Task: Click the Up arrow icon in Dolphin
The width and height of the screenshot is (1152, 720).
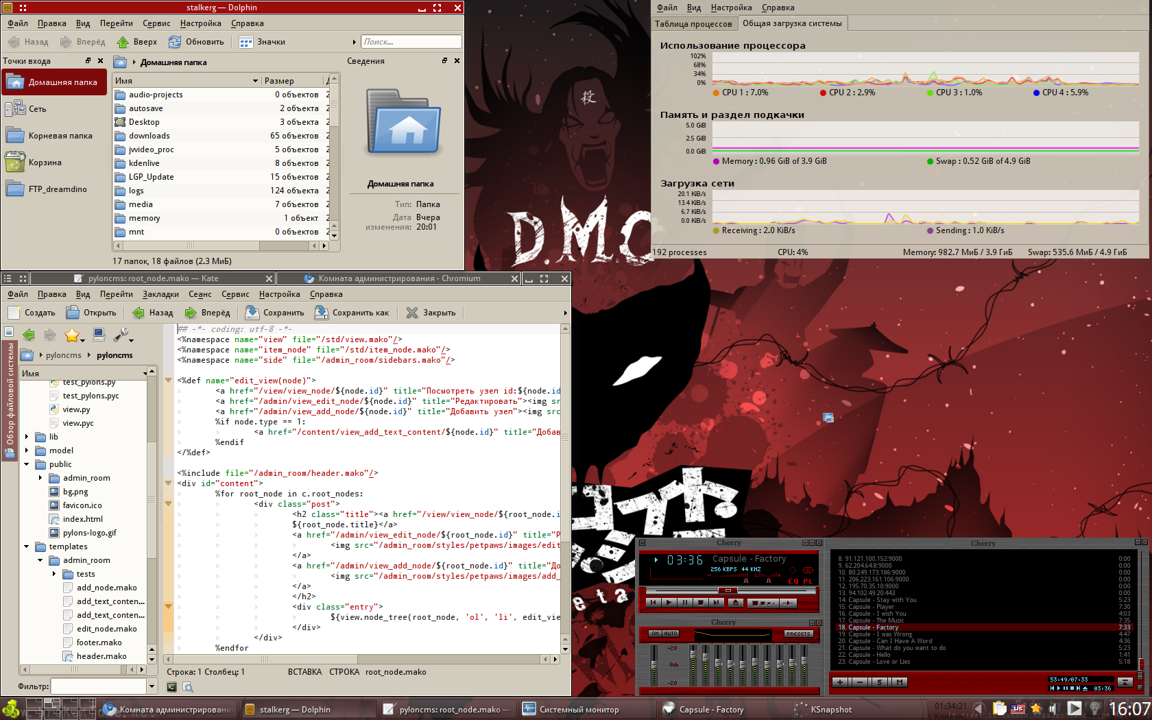Action: tap(123, 42)
